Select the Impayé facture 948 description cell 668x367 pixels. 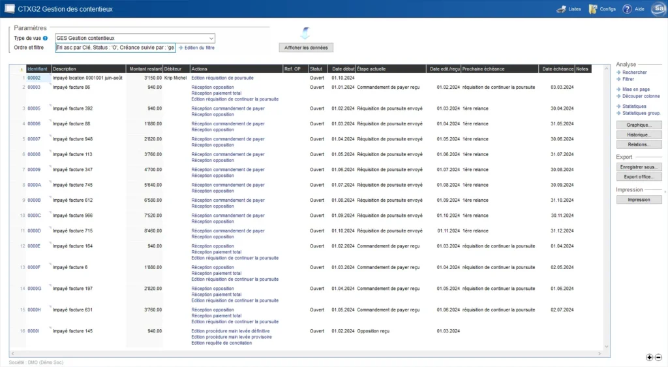[x=72, y=139]
